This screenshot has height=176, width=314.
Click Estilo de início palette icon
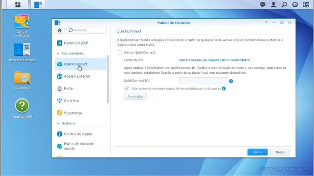coord(59,146)
